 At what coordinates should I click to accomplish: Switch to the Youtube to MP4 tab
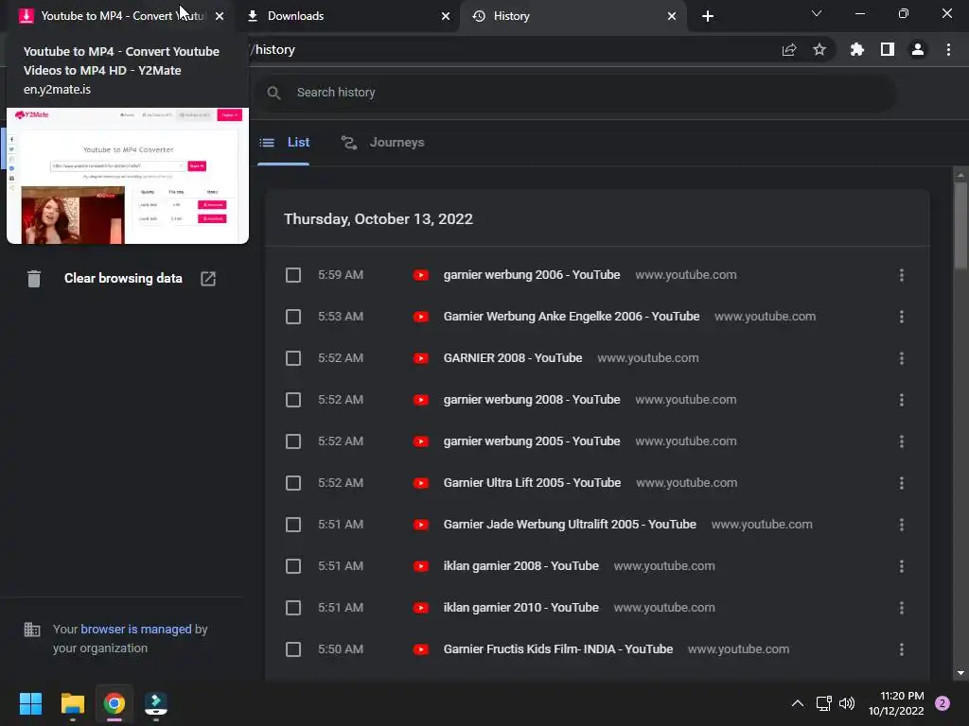coord(117,16)
